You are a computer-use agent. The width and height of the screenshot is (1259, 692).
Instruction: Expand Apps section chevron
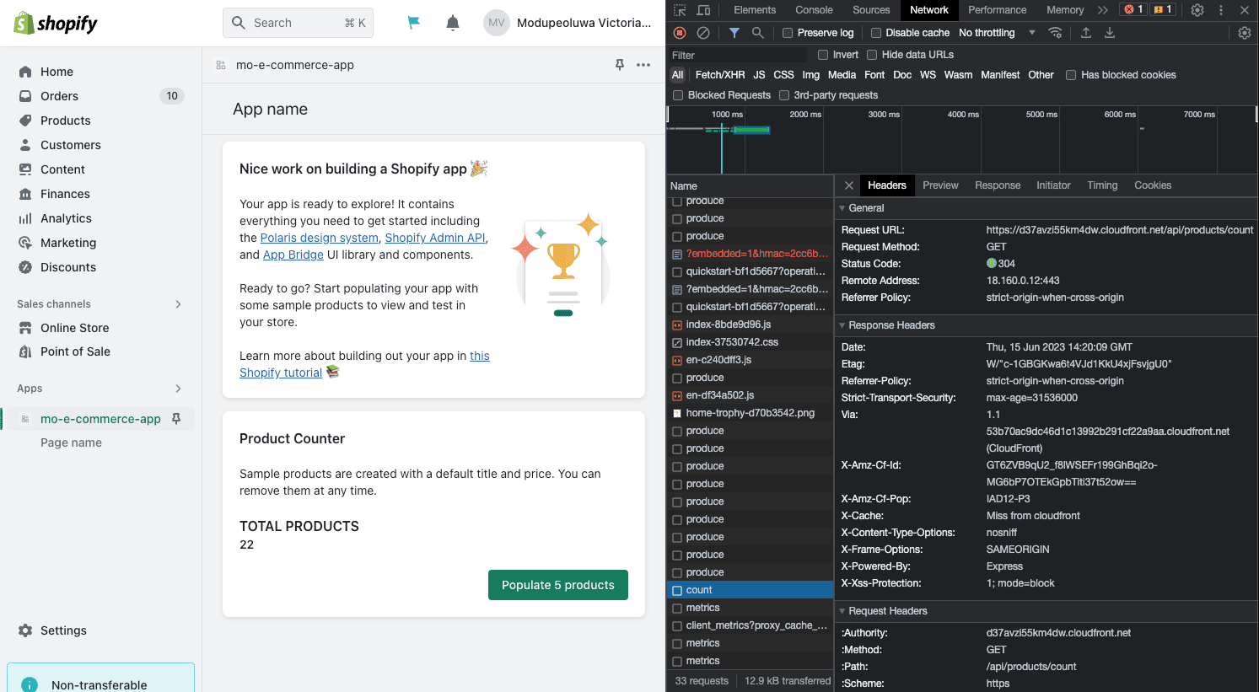click(x=178, y=389)
